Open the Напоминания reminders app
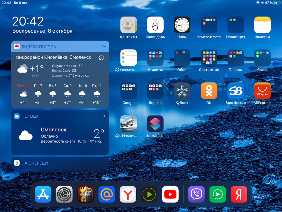Image resolution: width=282 pixels, height=212 pixels. (x=128, y=58)
